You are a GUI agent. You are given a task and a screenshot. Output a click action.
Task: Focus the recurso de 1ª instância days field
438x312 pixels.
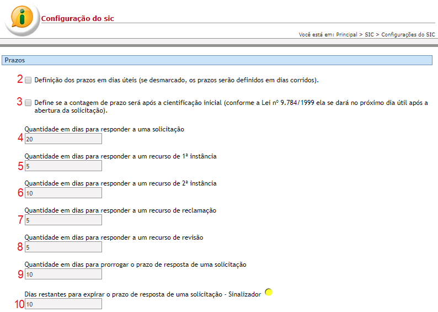(63, 166)
